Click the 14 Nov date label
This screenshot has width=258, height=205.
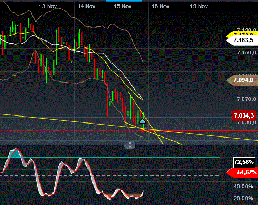[x=86, y=6]
